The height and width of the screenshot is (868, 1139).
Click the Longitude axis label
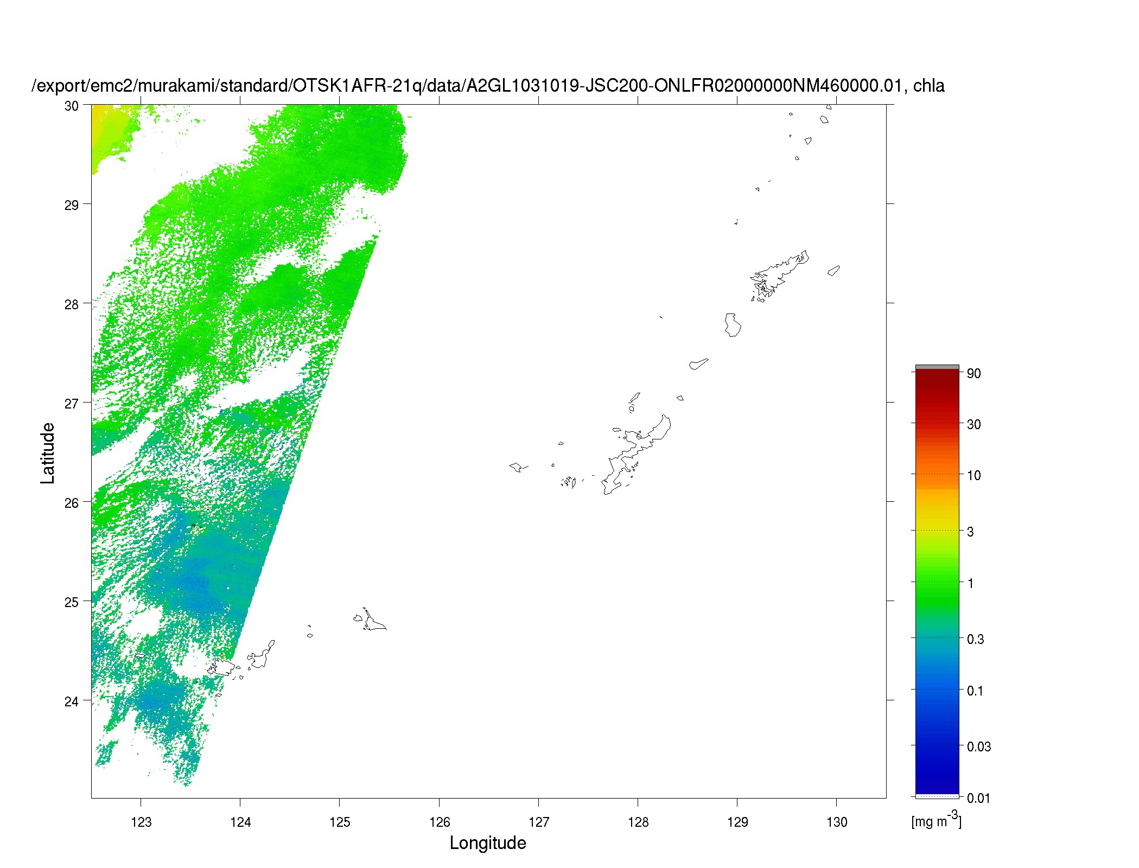click(x=488, y=843)
